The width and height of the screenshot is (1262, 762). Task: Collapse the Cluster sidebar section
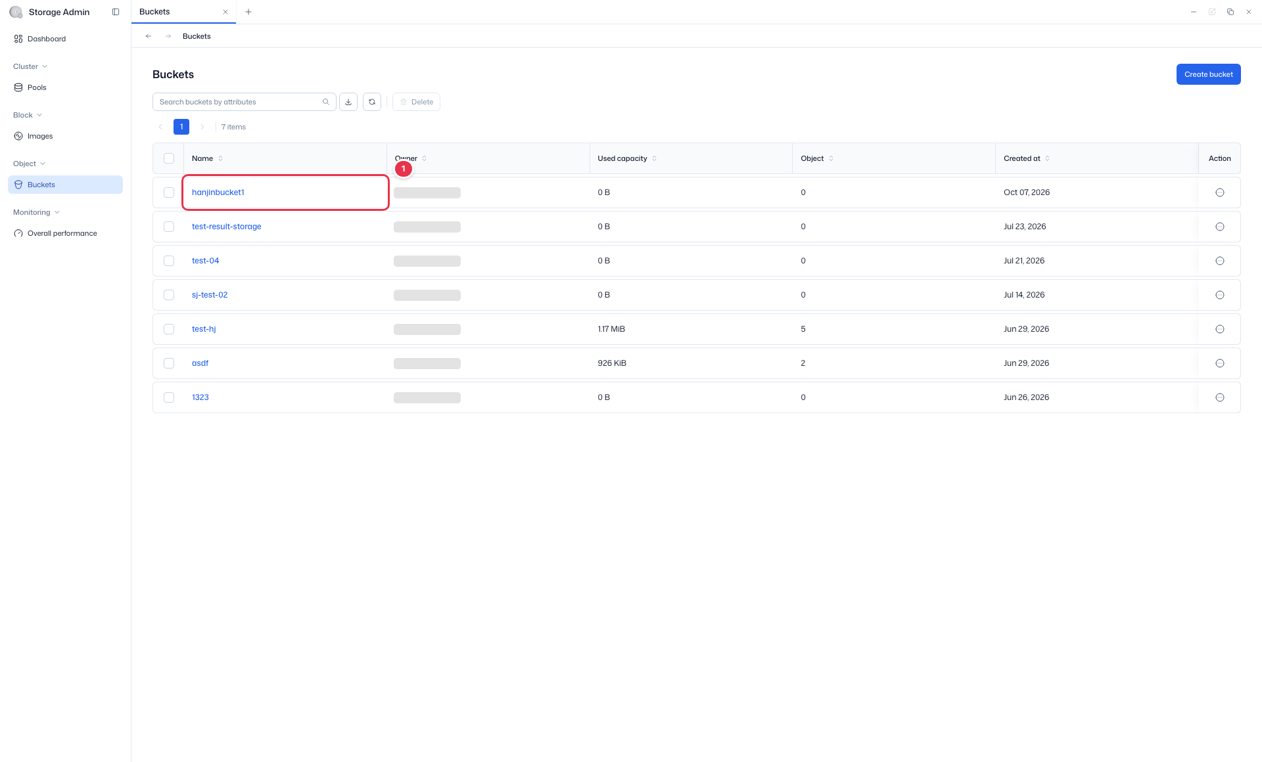[30, 66]
